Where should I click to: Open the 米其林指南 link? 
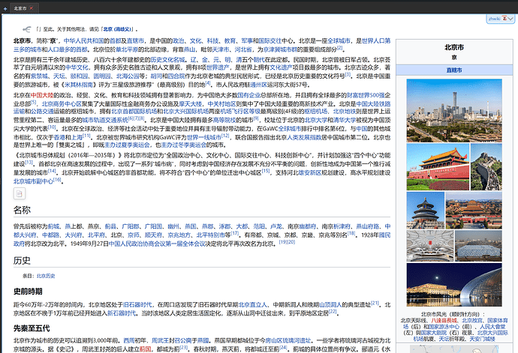[x=79, y=85]
